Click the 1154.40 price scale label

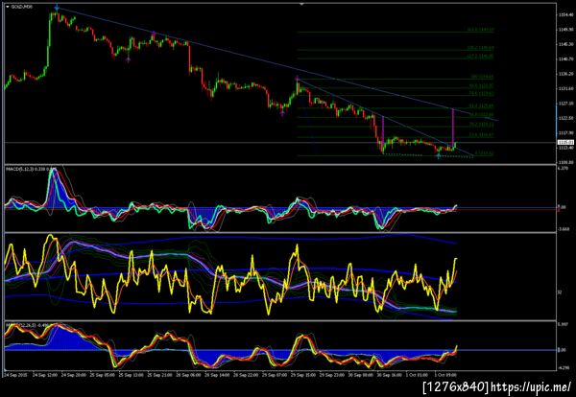pos(565,15)
